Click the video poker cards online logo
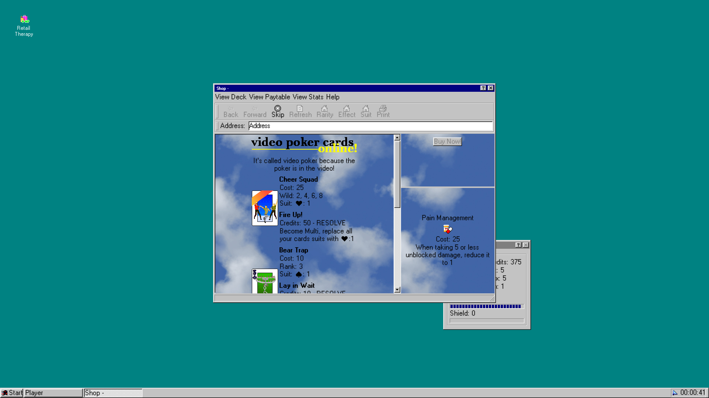This screenshot has height=398, width=709. [x=304, y=144]
